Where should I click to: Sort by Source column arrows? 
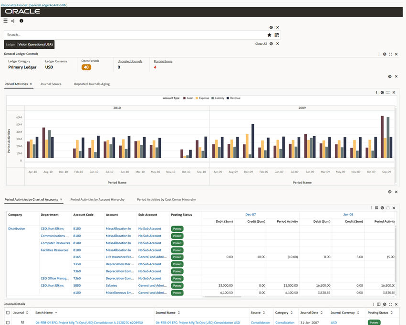coord(264,313)
